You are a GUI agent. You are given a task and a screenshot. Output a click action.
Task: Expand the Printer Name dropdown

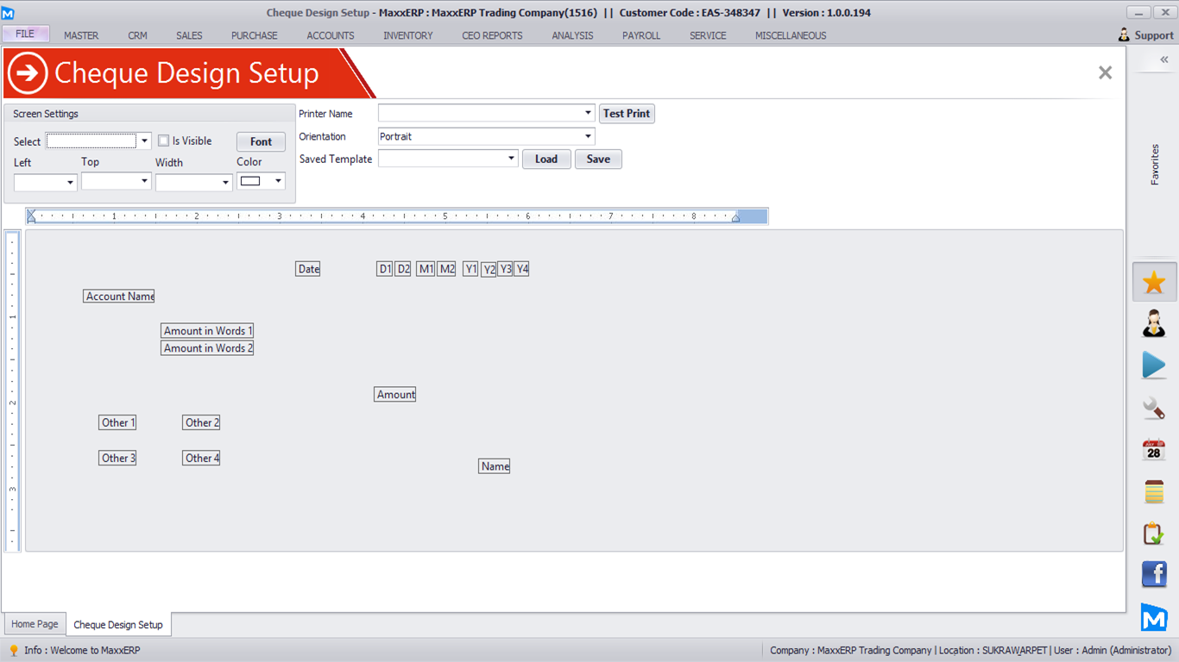pos(588,113)
